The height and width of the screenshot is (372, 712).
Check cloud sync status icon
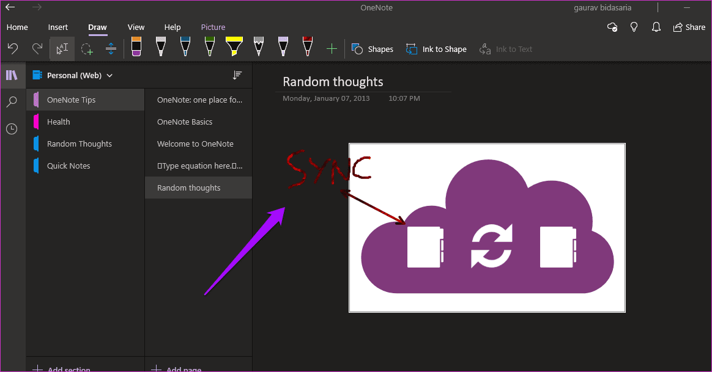click(612, 27)
